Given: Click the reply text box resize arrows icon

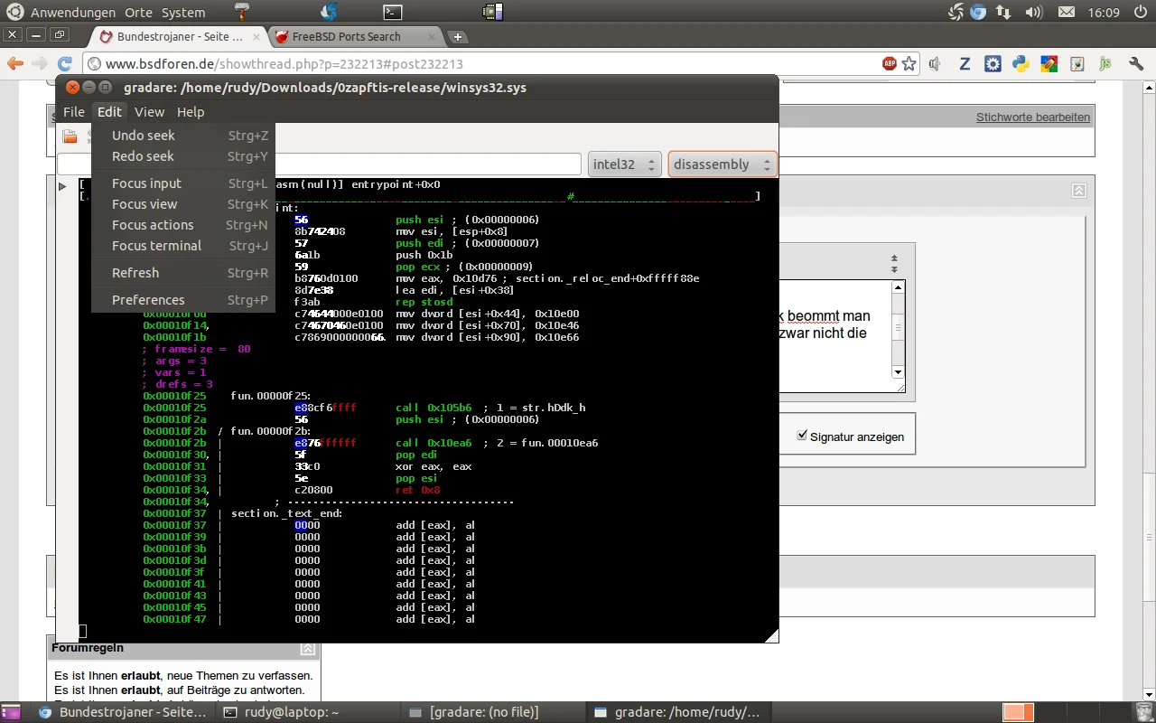Looking at the screenshot, I should tap(894, 264).
